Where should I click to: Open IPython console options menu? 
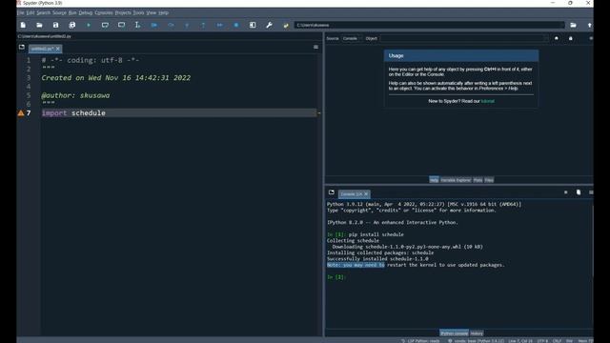[591, 192]
